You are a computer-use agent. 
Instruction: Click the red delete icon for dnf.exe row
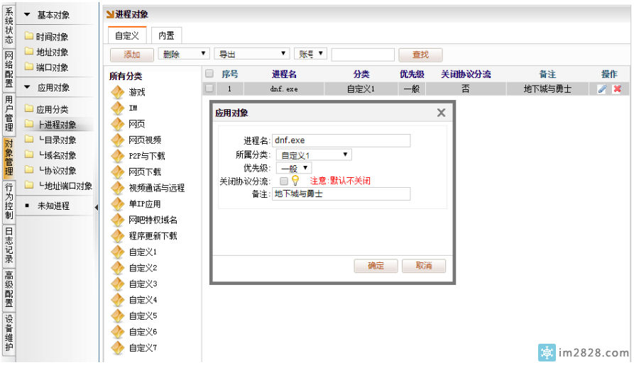point(617,89)
